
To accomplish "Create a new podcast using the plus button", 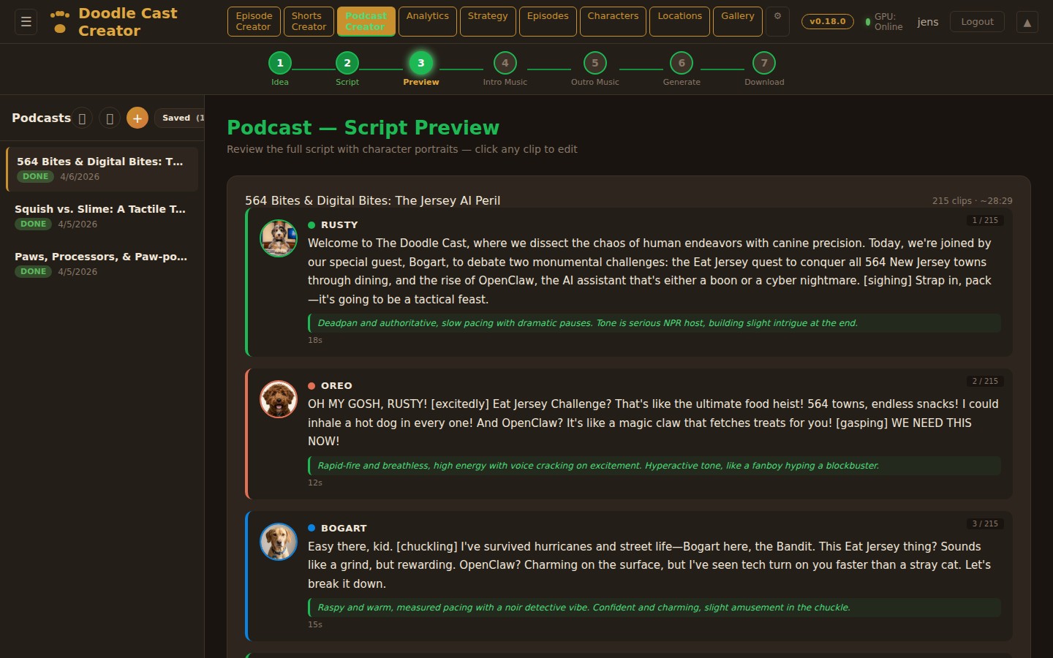I will click(137, 118).
